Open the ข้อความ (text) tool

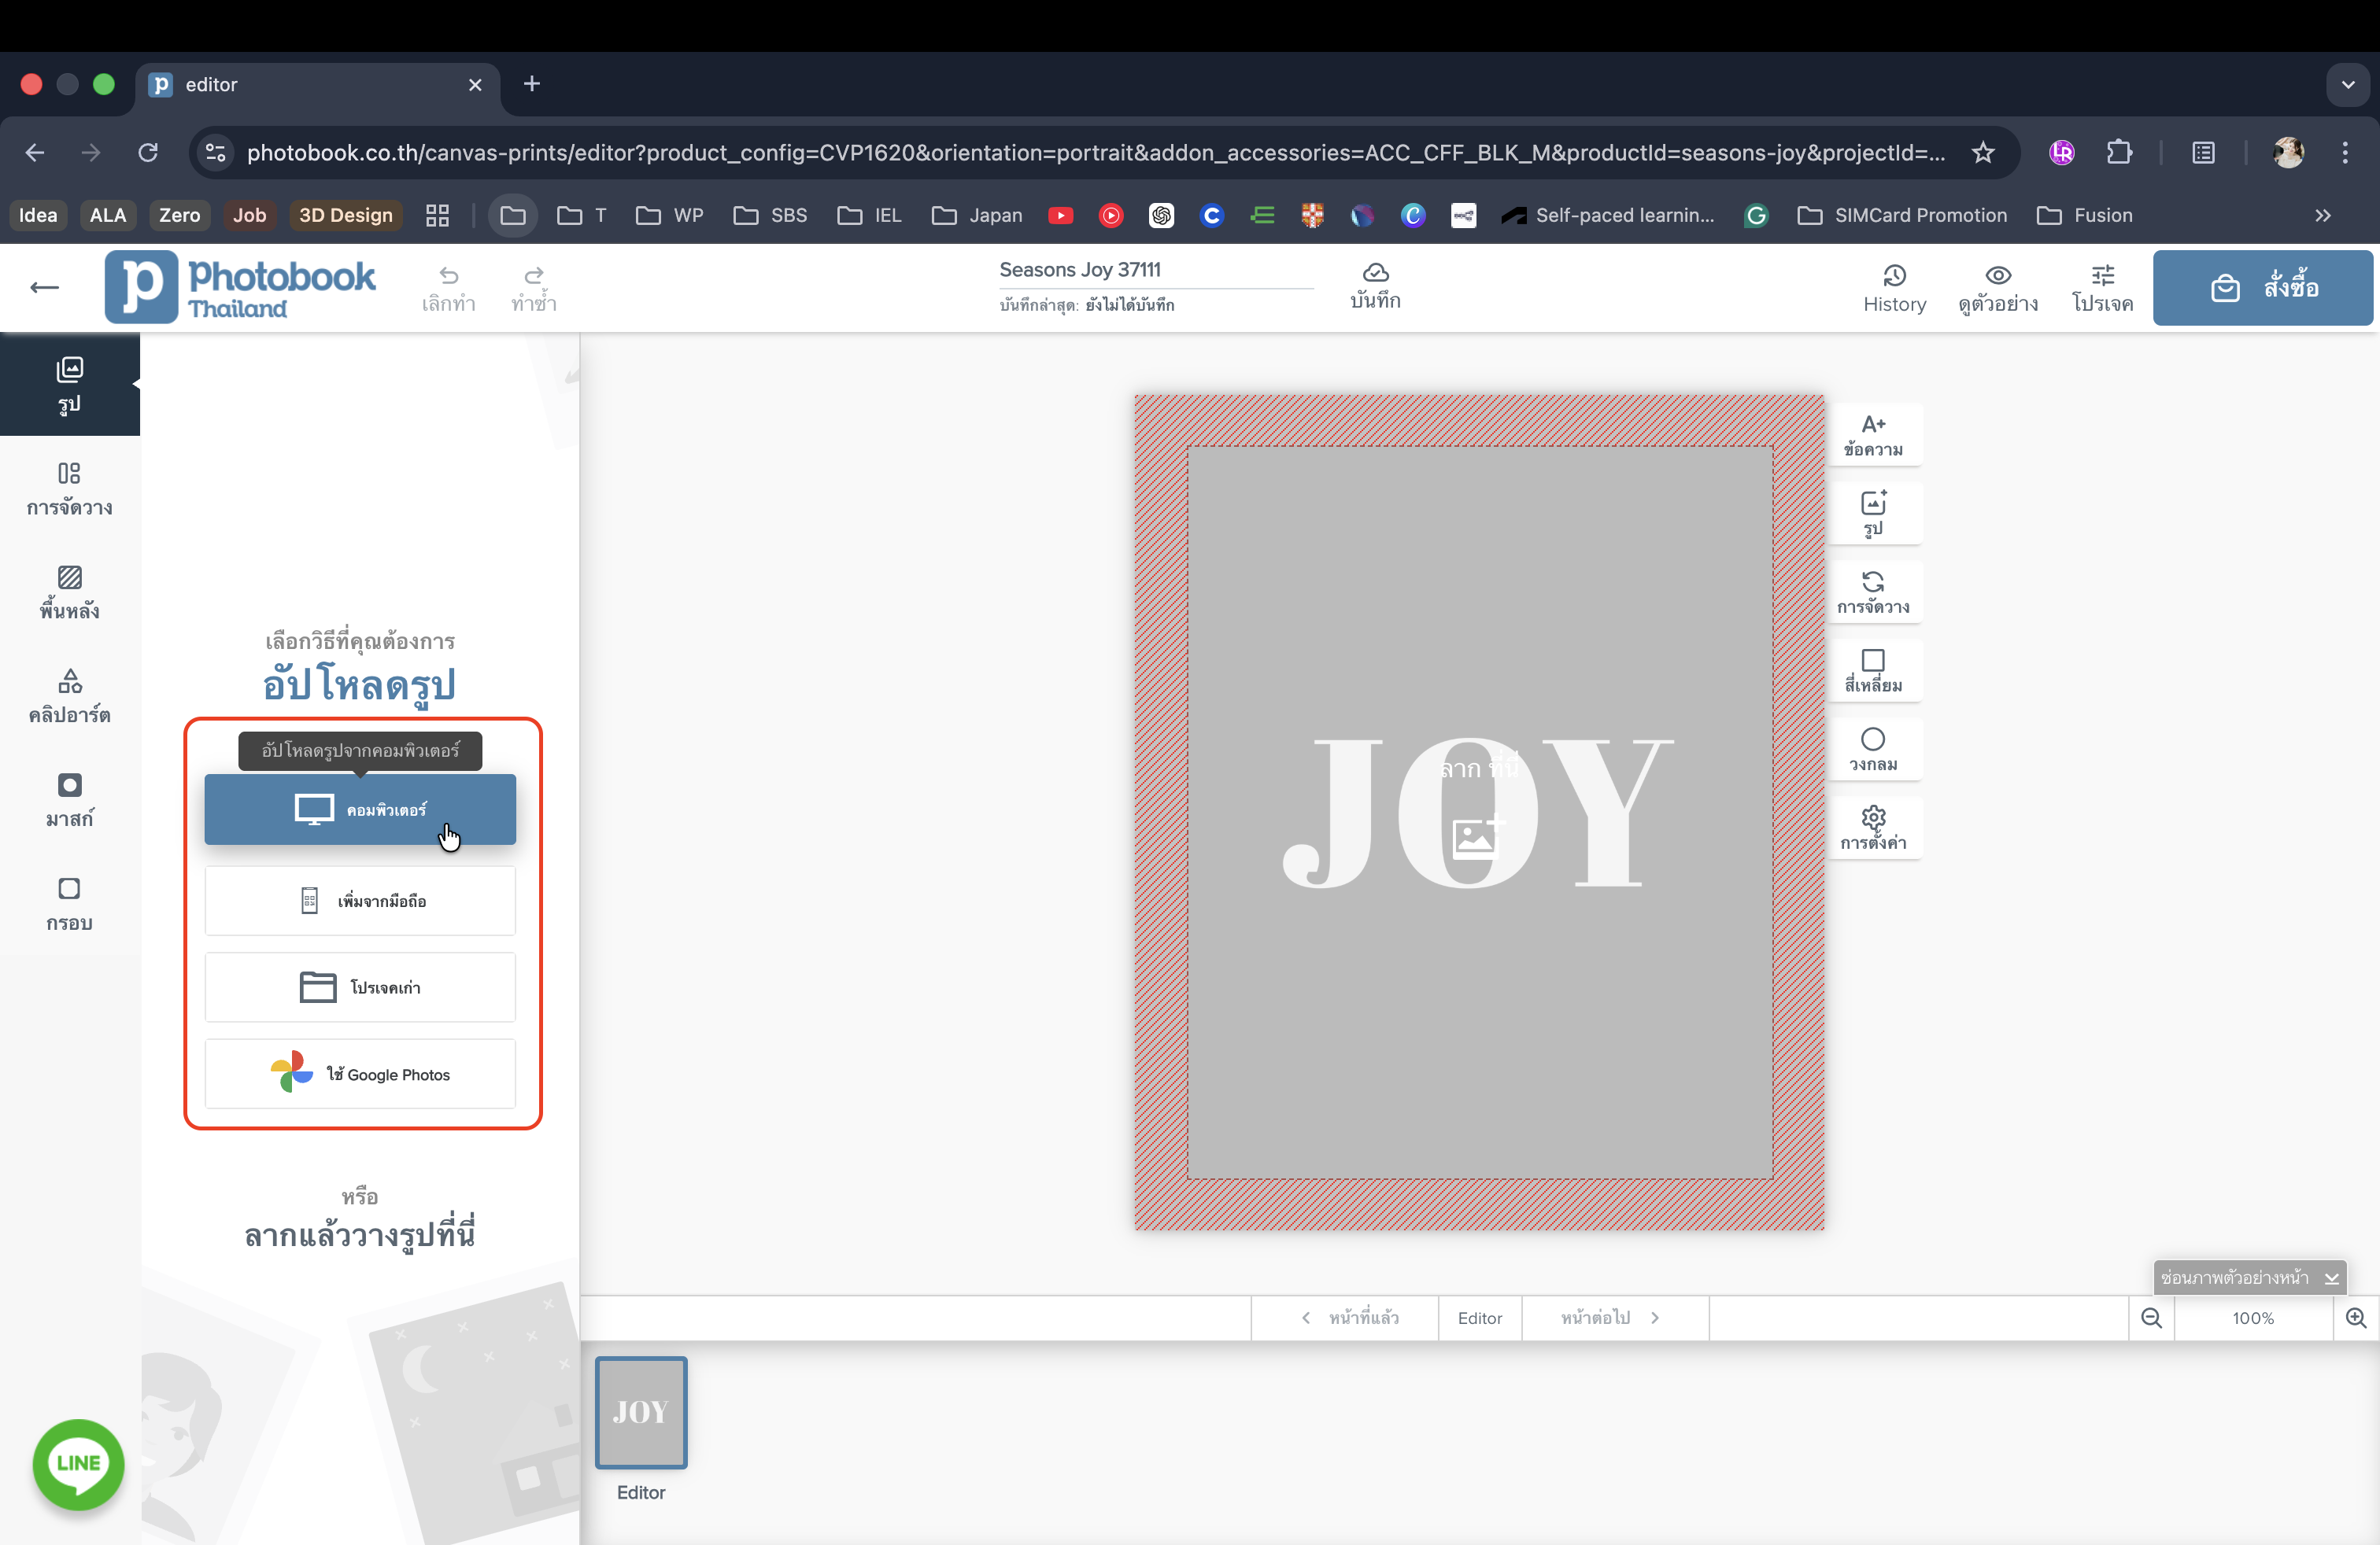coord(1873,435)
